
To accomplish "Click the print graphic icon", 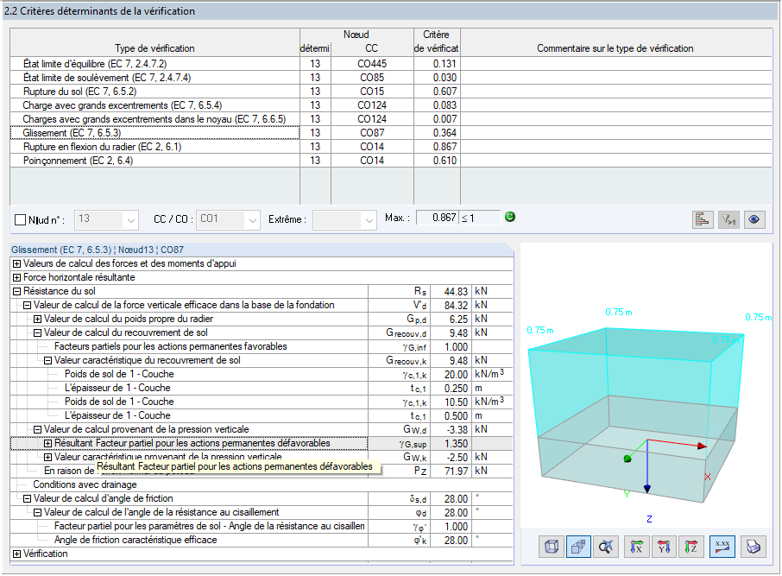I will pos(753,547).
